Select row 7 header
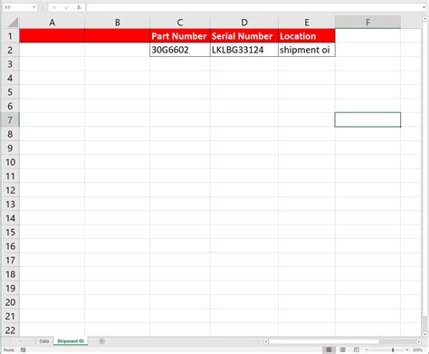429x354 pixels. click(10, 120)
